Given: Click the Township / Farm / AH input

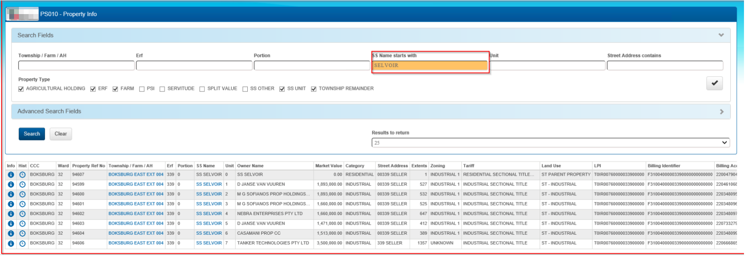Looking at the screenshot, I should click(x=76, y=66).
